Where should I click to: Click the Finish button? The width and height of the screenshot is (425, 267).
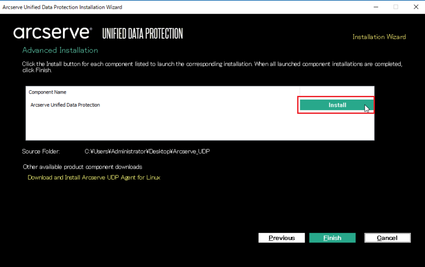pos(332,238)
